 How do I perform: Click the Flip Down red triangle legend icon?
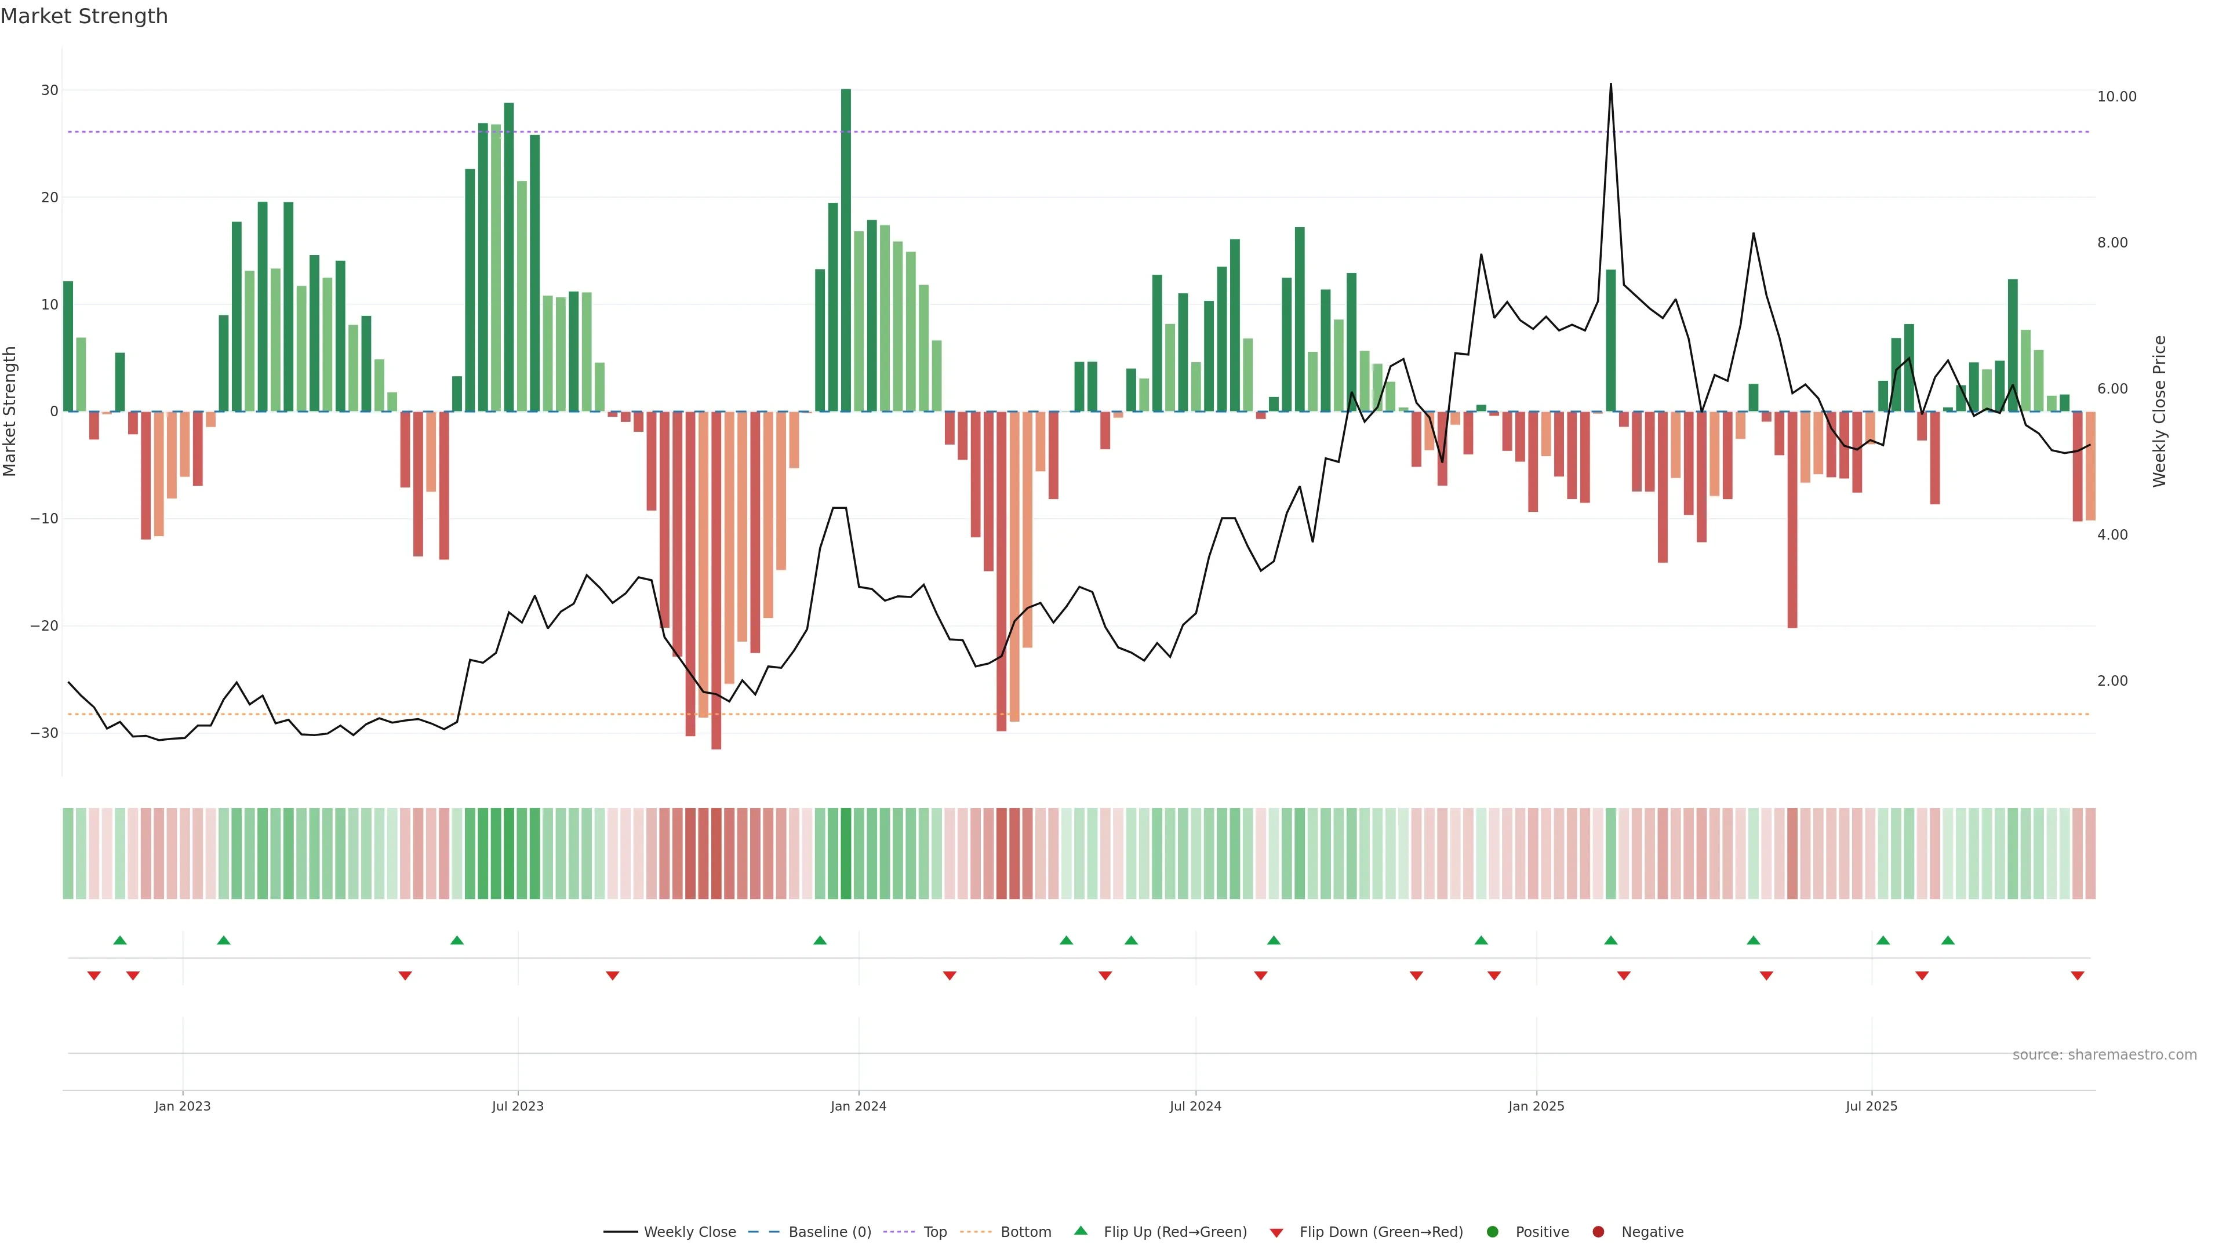(1276, 1232)
